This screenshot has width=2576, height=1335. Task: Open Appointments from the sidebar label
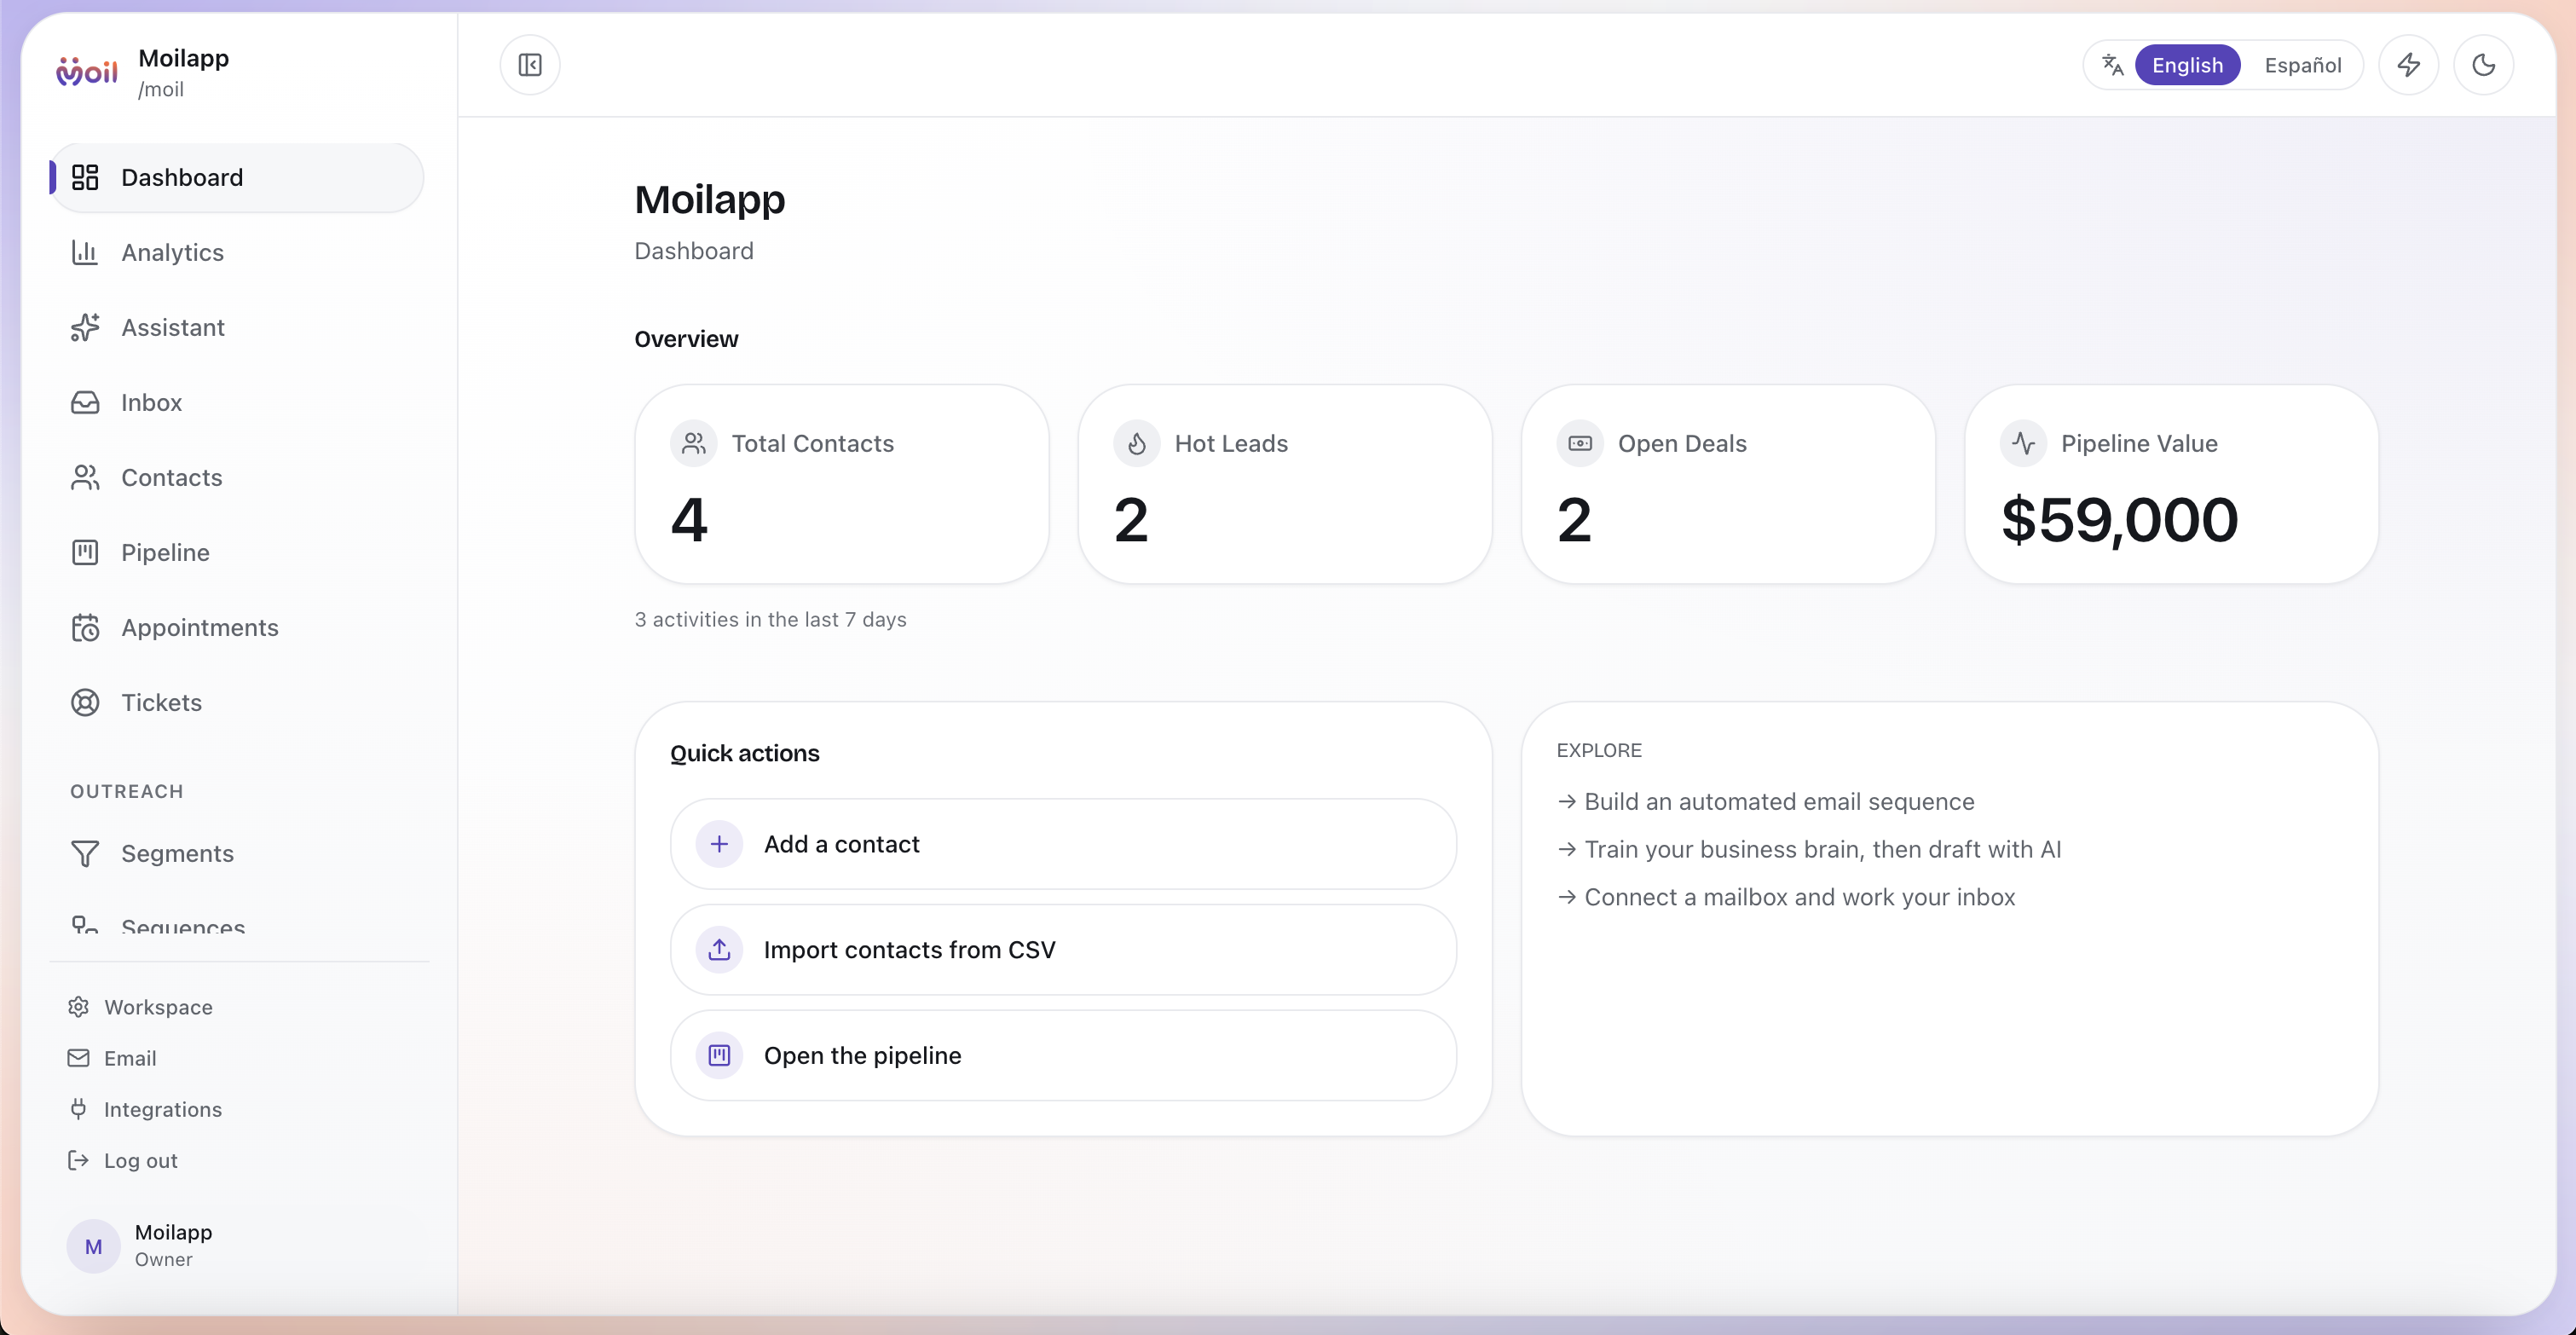tap(200, 627)
